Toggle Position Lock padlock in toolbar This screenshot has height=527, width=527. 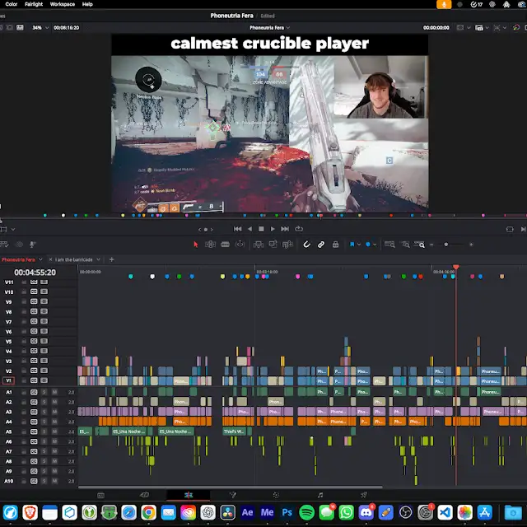click(335, 245)
